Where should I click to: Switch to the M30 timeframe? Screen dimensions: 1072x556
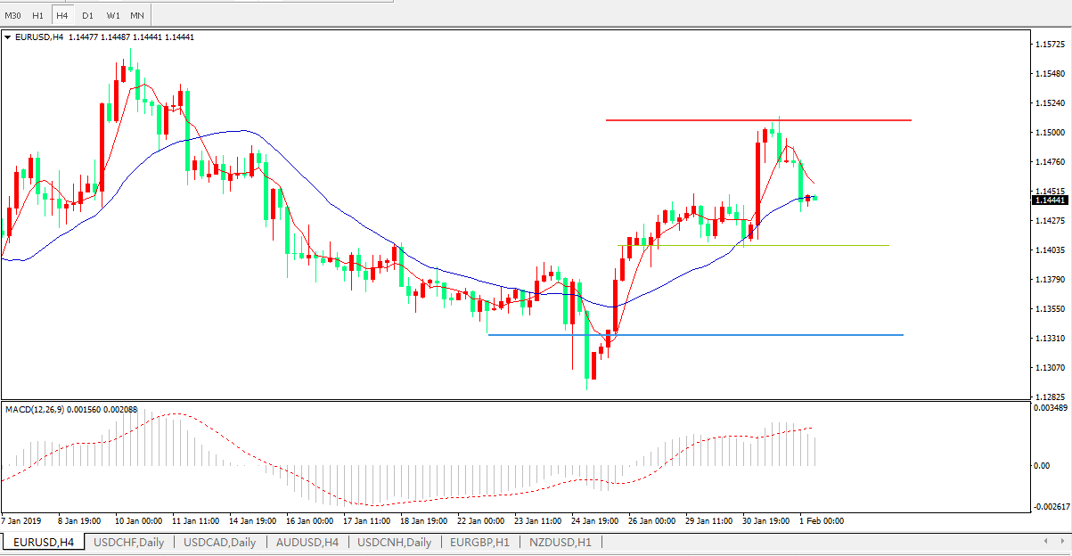point(12,15)
